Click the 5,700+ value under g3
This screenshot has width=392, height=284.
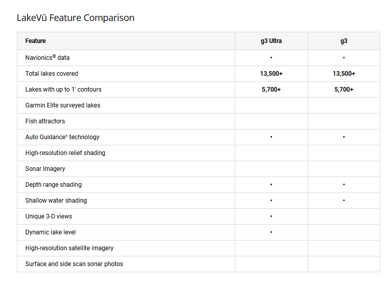344,90
